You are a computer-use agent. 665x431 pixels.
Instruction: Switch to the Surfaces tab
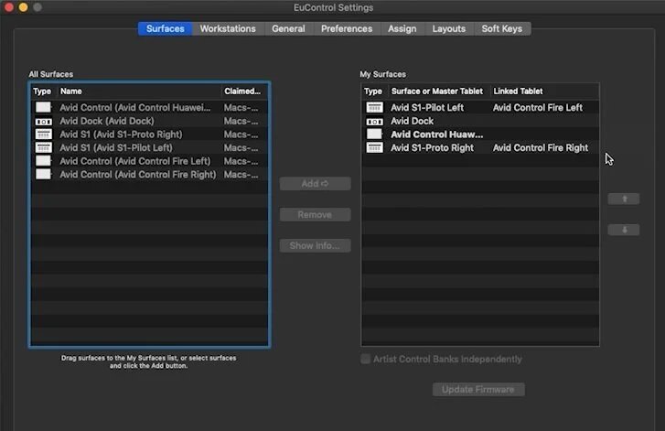165,29
